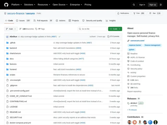
Task: Open the .gitignore file
Action: (14, 85)
